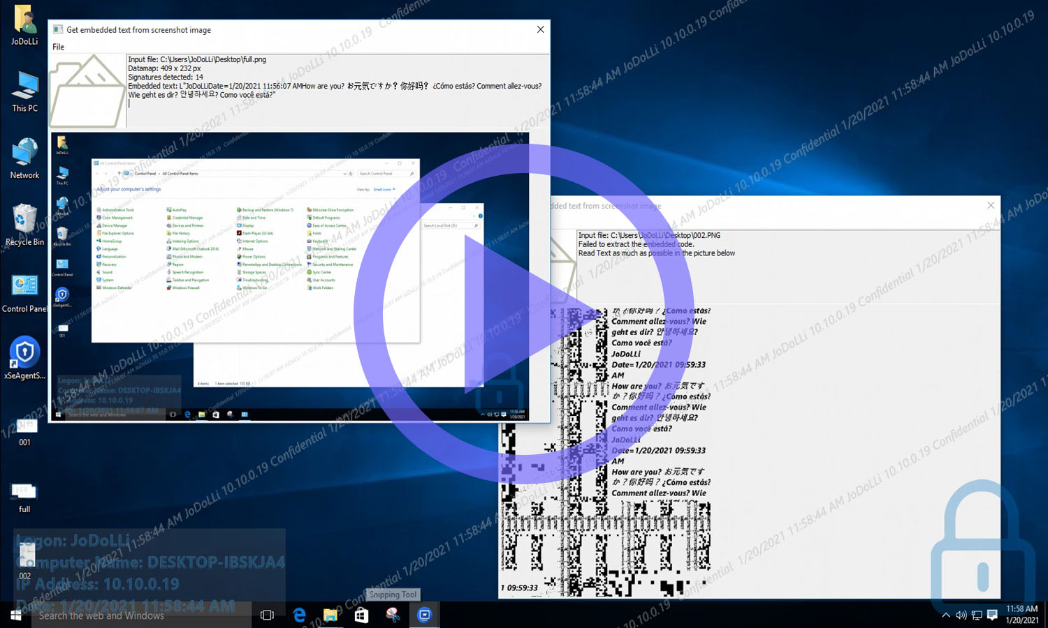Open Task View from the taskbar

267,615
